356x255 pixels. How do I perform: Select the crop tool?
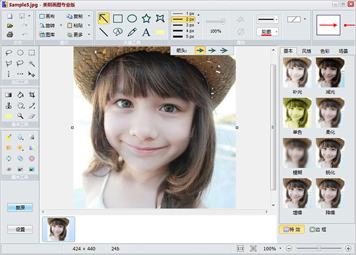coord(32,95)
